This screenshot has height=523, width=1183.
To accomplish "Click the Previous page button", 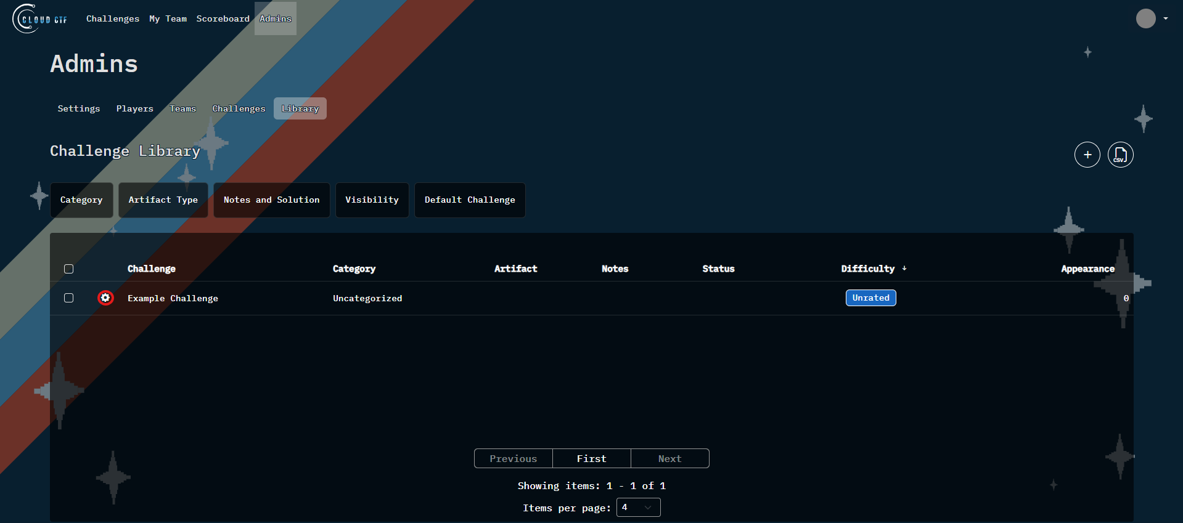I will coord(514,458).
